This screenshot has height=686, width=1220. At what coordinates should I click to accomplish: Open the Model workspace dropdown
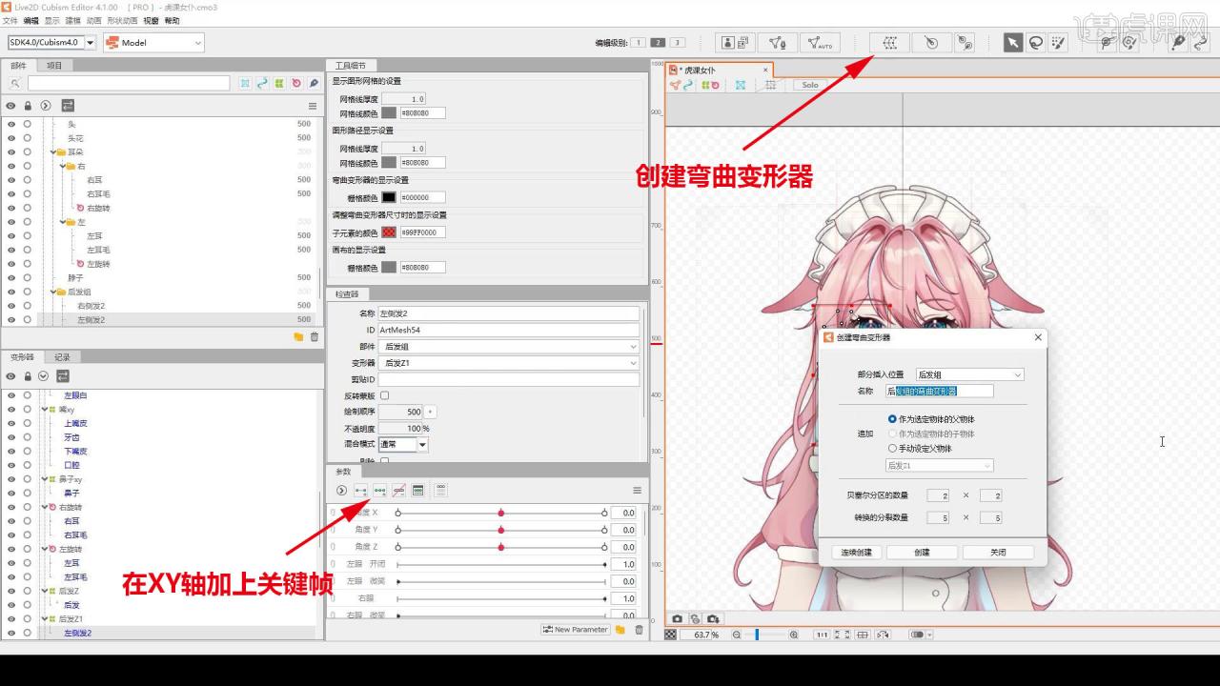click(x=153, y=42)
